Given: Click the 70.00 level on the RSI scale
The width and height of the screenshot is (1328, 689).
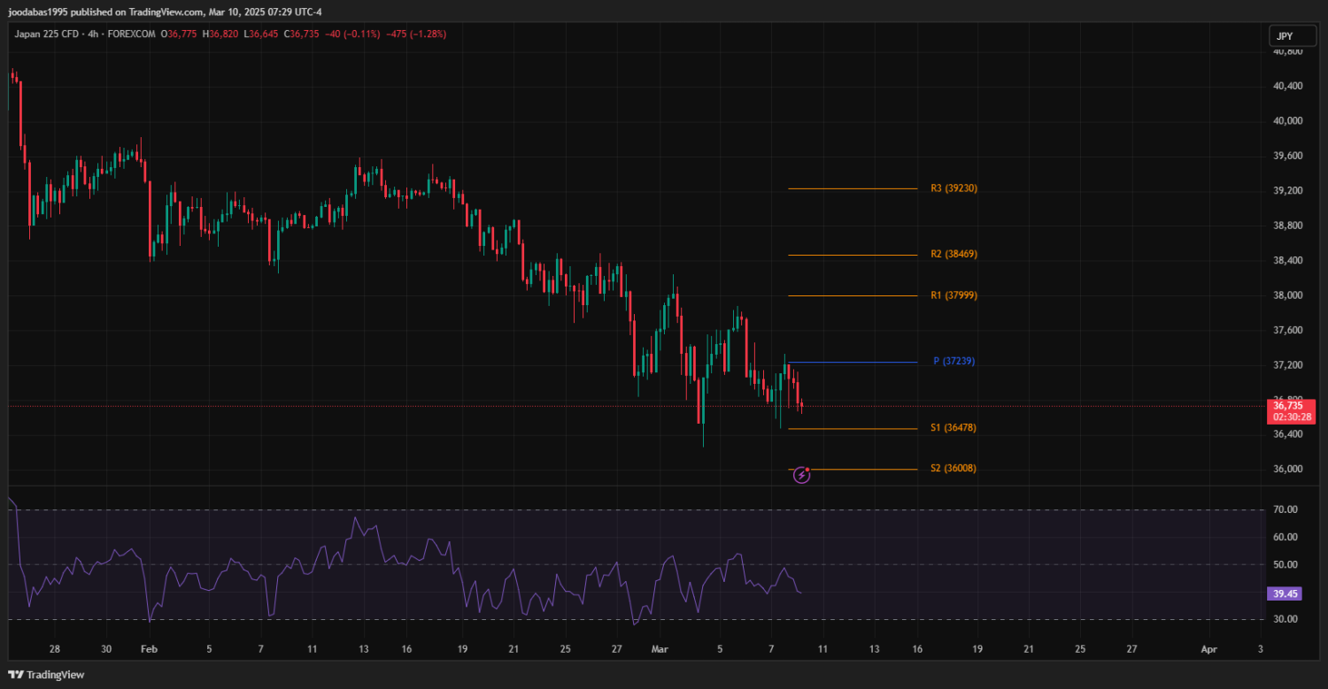Looking at the screenshot, I should [1286, 509].
